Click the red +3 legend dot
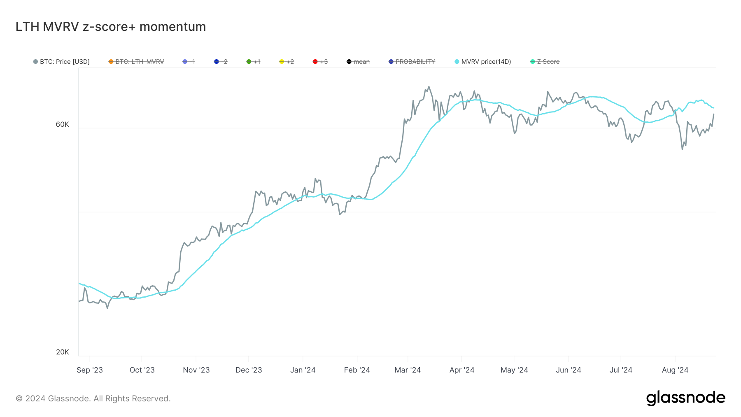 (x=315, y=62)
